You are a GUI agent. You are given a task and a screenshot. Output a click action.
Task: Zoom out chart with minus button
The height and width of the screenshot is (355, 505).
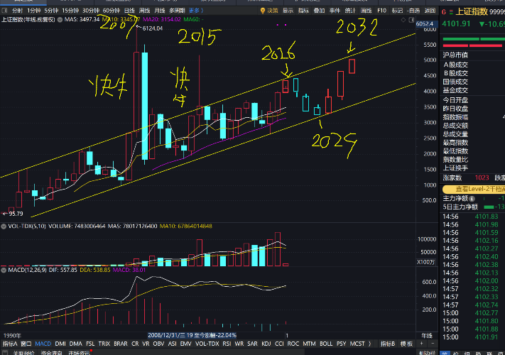point(433,344)
